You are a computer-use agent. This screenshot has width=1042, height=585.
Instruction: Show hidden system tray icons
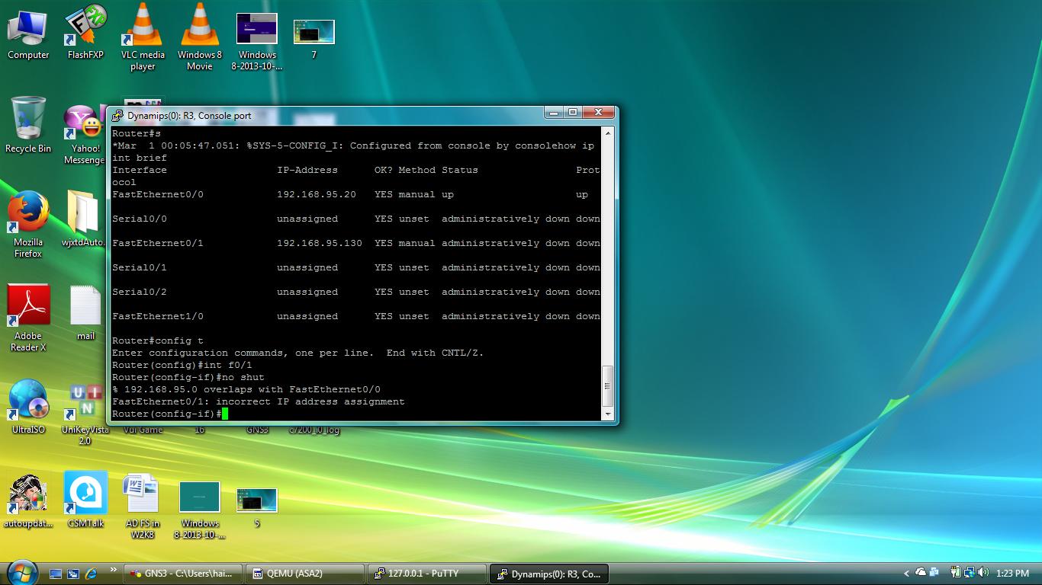[x=906, y=573]
